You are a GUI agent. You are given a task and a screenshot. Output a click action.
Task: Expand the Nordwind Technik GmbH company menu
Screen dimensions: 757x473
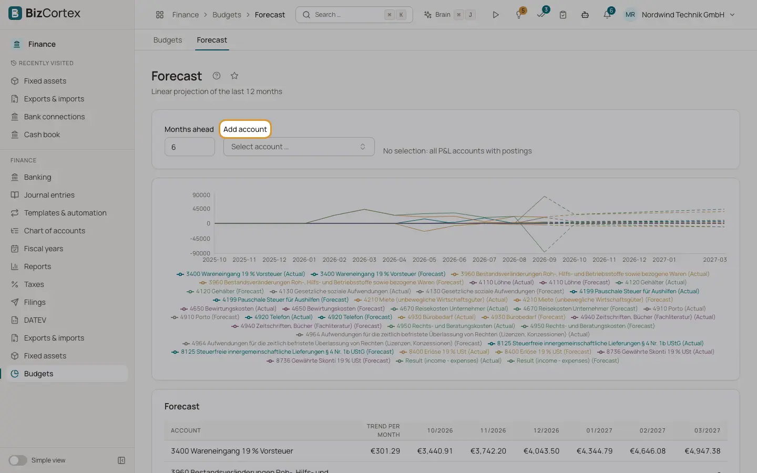point(688,15)
